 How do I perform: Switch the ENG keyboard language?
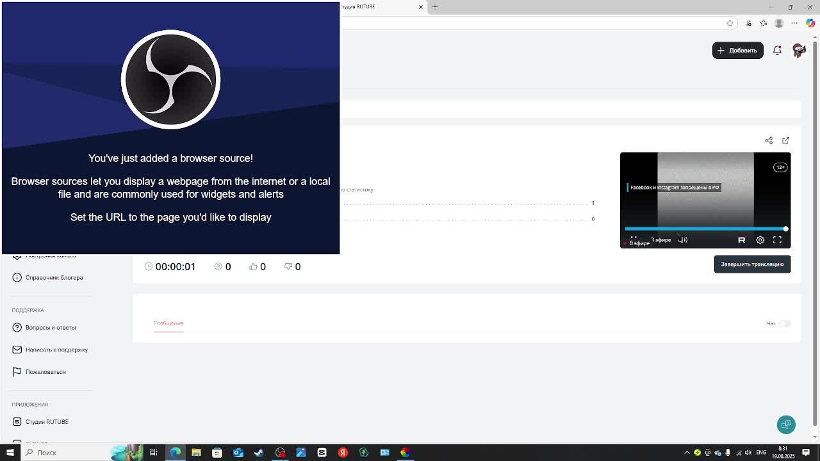point(761,453)
